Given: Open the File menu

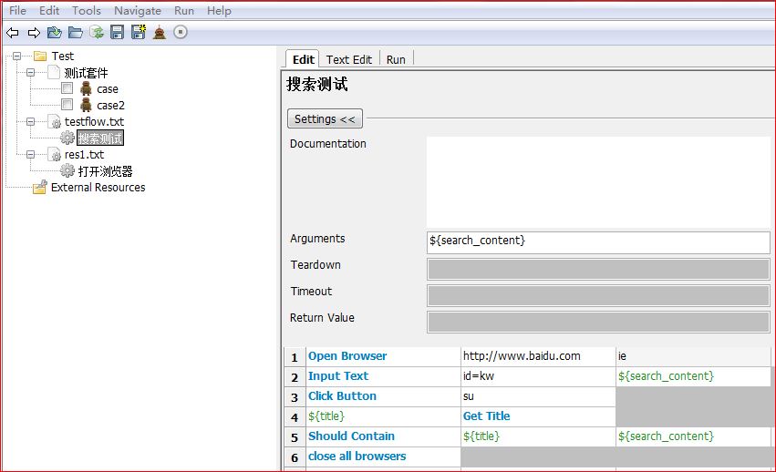Looking at the screenshot, I should (17, 10).
